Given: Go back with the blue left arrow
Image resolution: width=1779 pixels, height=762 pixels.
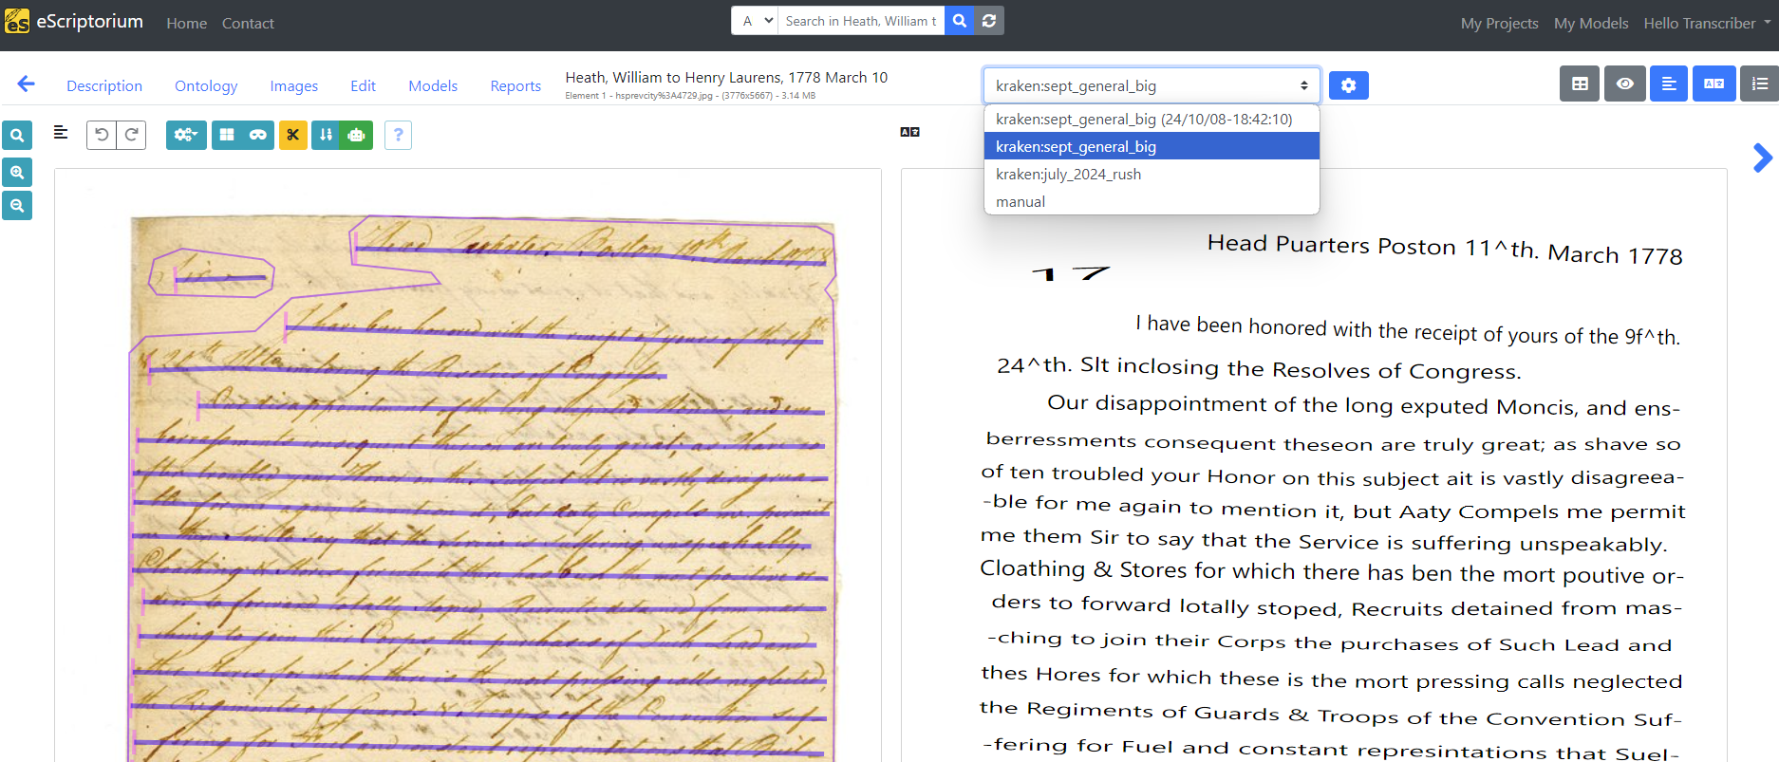Looking at the screenshot, I should (26, 84).
